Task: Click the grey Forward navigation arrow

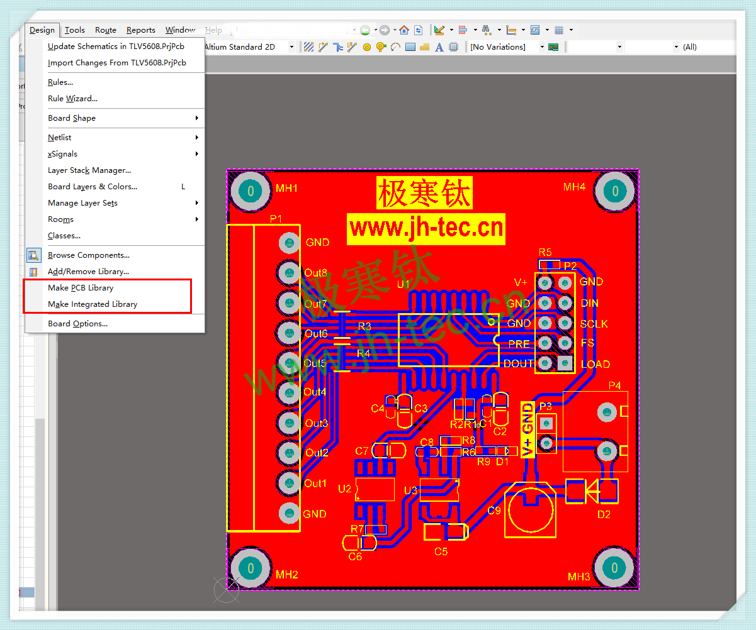Action: [x=385, y=30]
